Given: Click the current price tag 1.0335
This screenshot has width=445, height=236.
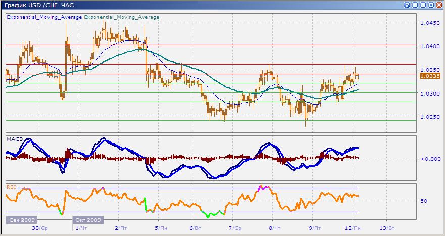Looking at the screenshot, I should [431, 76].
